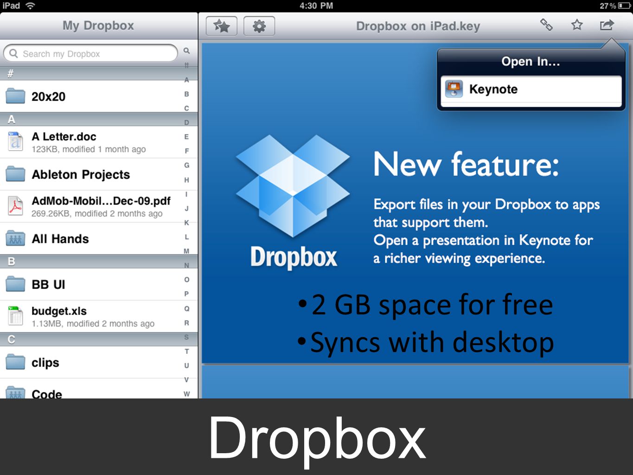Open the settings gear button
This screenshot has width=633, height=475.
[259, 26]
